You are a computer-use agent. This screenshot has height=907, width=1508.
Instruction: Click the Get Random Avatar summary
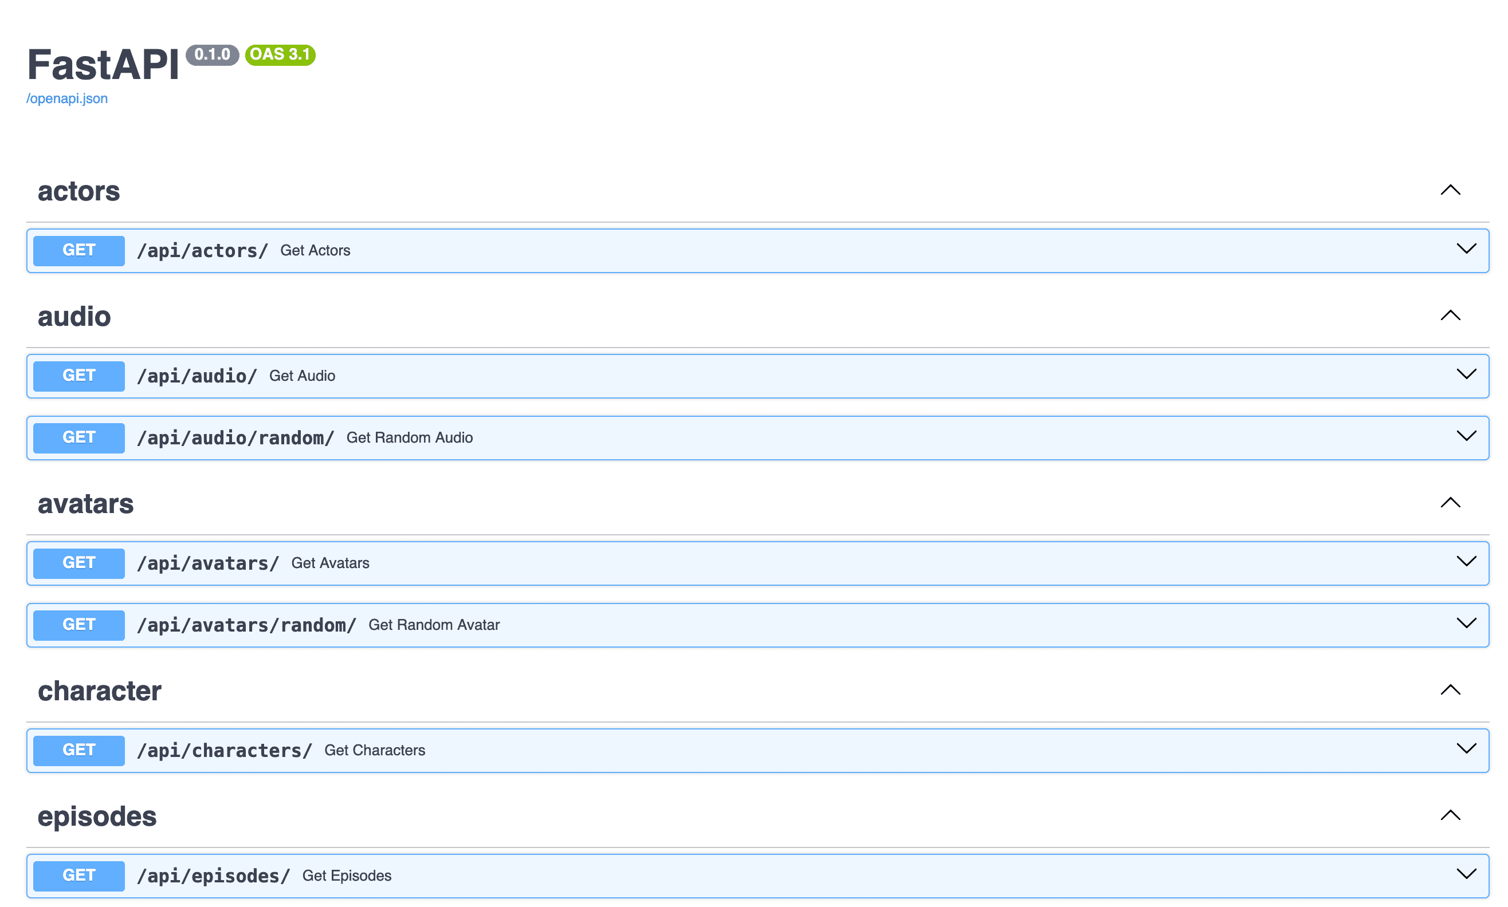tap(434, 625)
